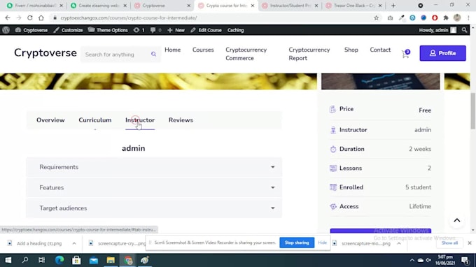Open the Cryptoverse site menu in admin bar
Screen dimensions: 476x267
[31, 30]
